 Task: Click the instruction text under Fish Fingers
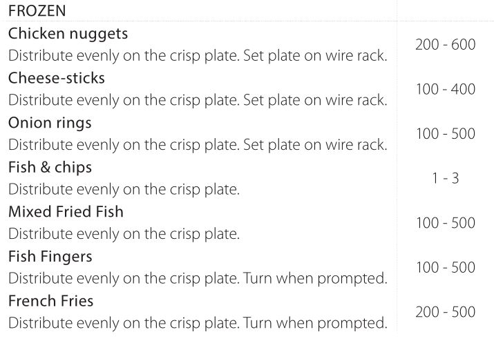click(197, 279)
